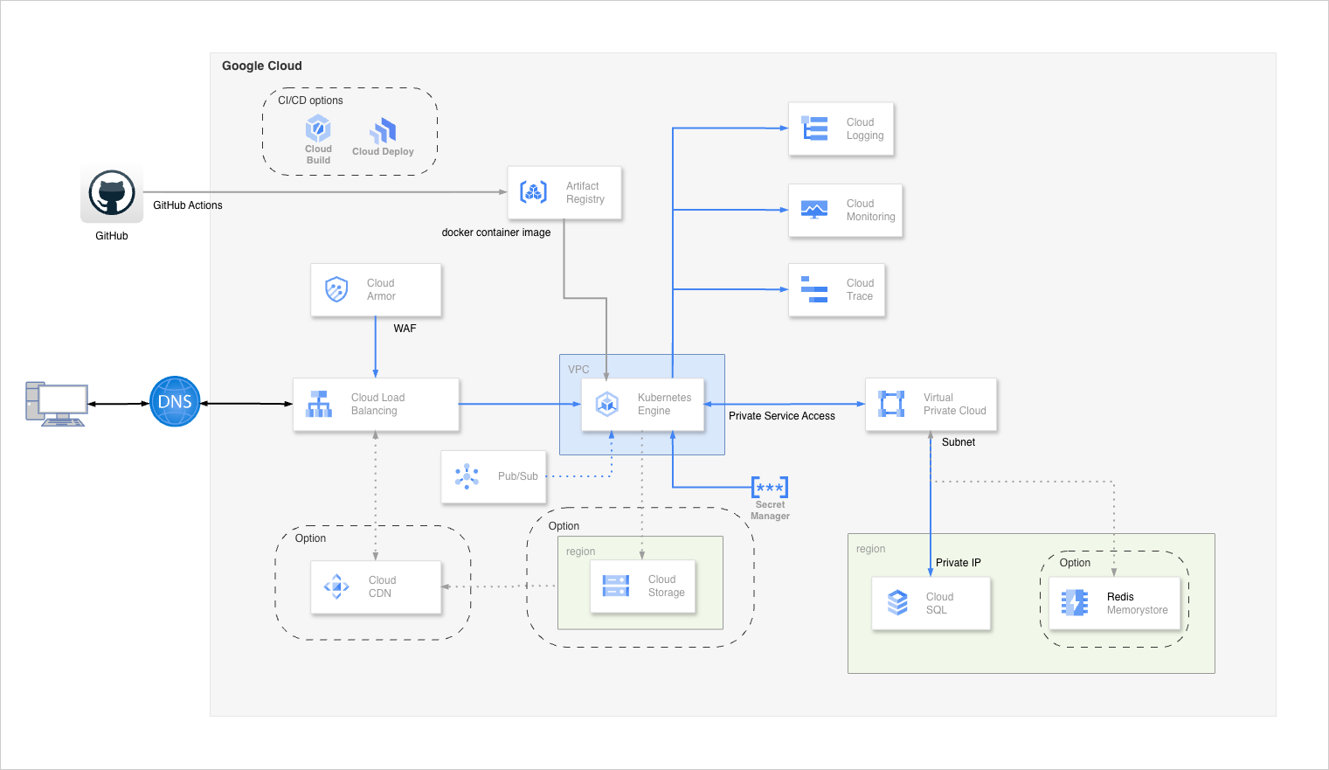The width and height of the screenshot is (1329, 770).
Task: Select the Cloud Trace node
Action: coord(836,289)
